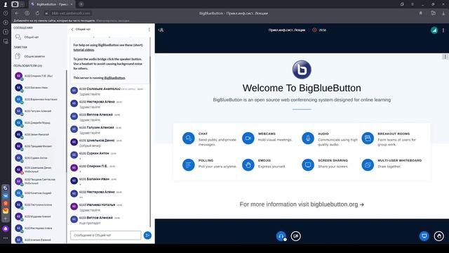Open sidebar more options dots
This screenshot has width=449, height=253.
6,238
